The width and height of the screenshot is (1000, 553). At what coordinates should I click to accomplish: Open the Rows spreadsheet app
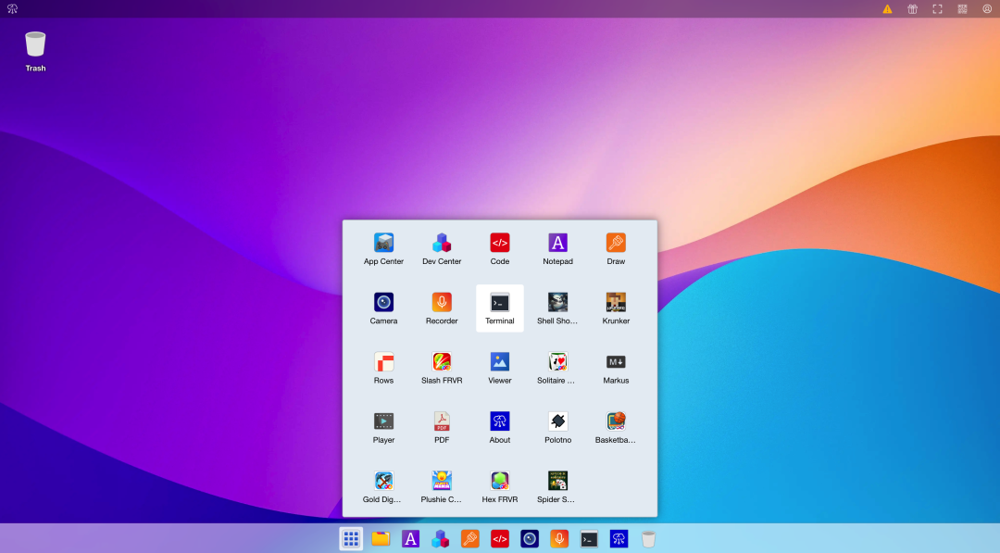(383, 361)
